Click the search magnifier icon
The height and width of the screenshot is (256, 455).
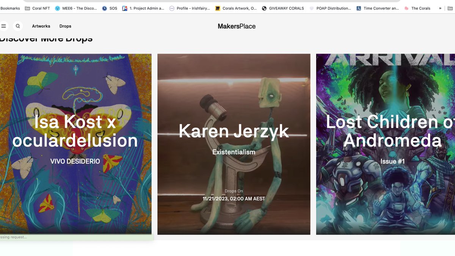click(18, 26)
